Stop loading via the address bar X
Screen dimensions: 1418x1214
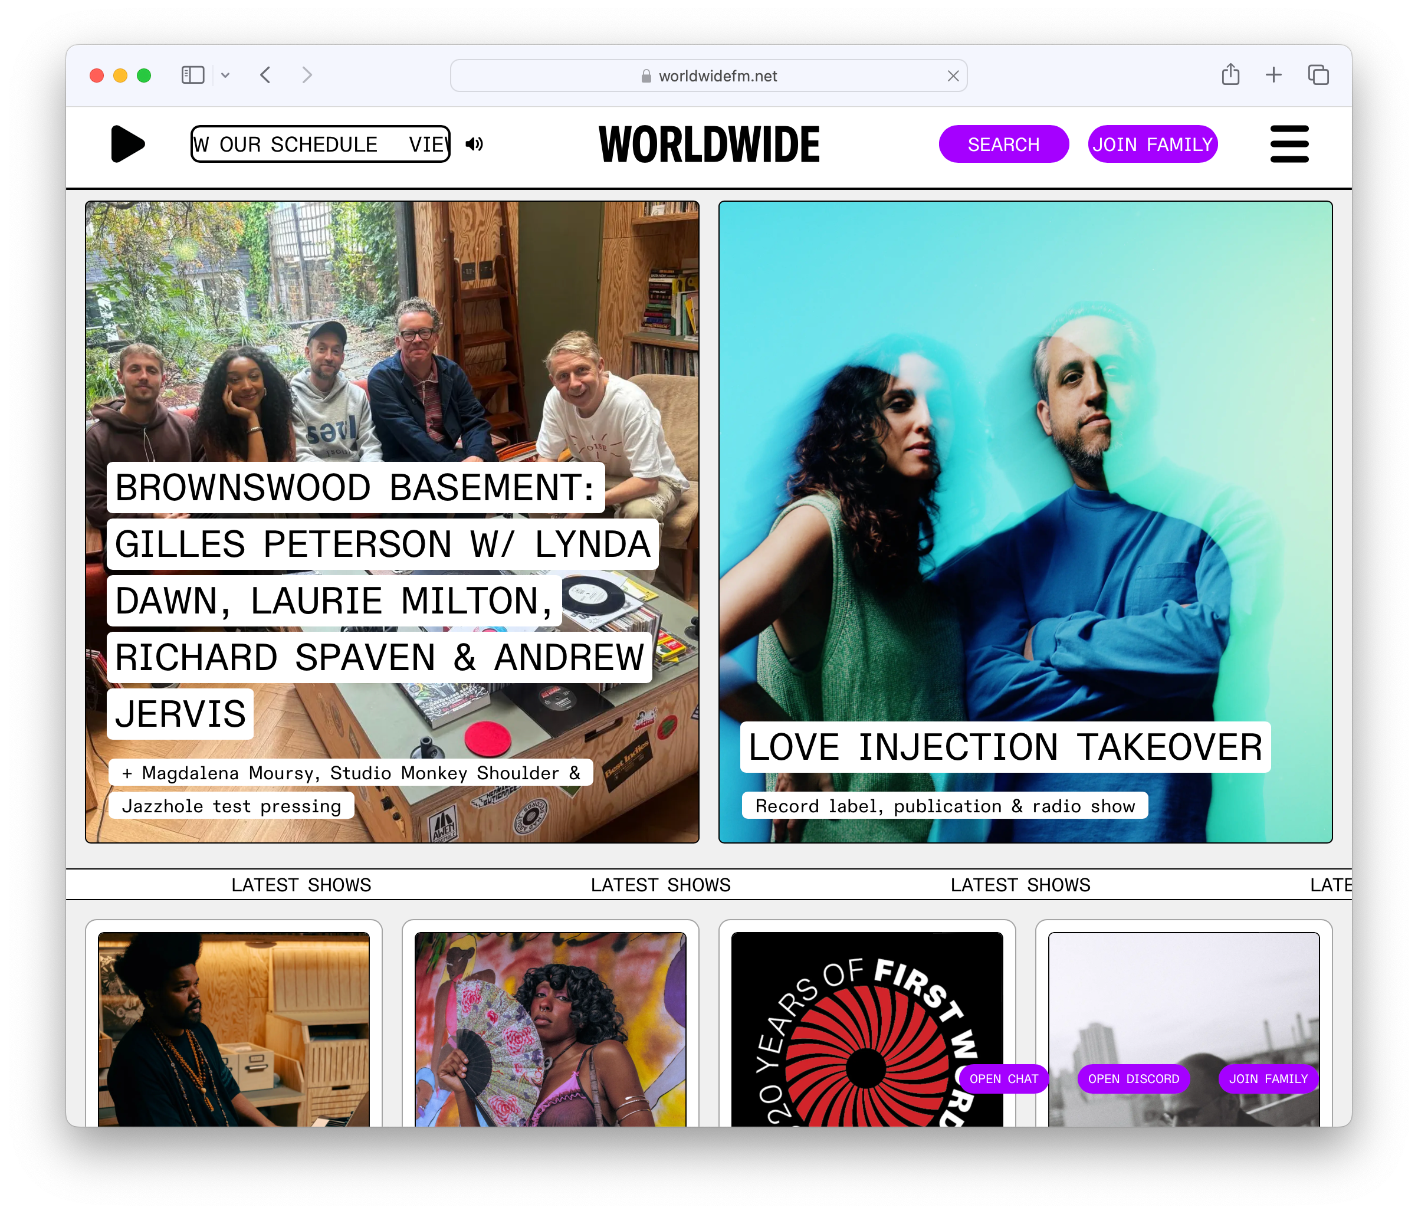[x=953, y=76]
